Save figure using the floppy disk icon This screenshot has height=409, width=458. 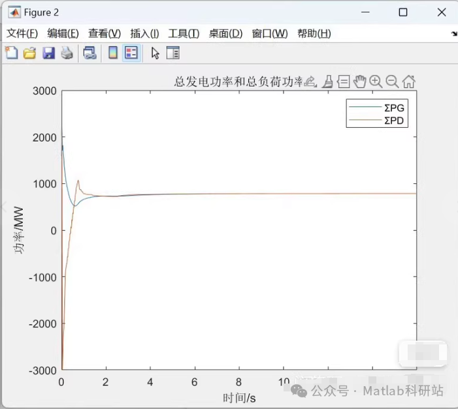pos(48,53)
